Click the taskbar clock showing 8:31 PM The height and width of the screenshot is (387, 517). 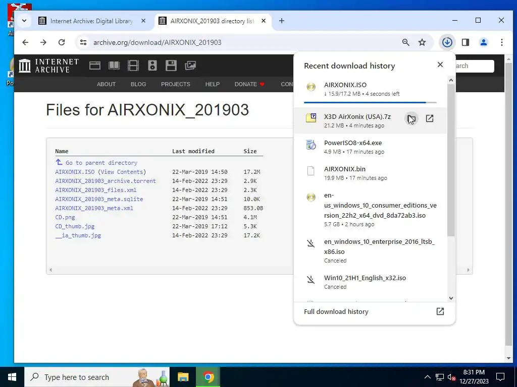tap(474, 377)
